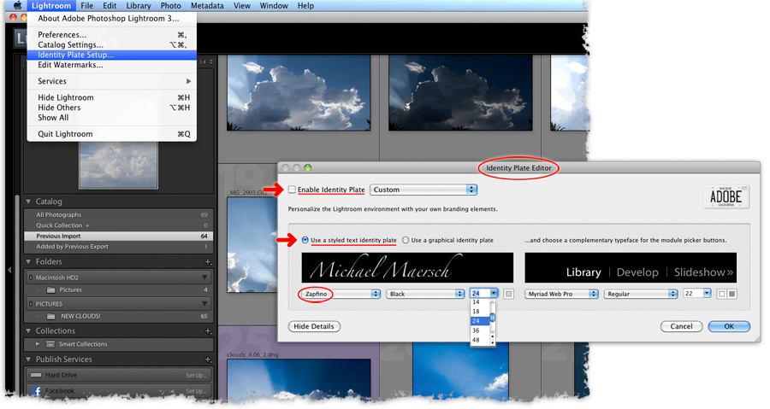Click the Folders panel plus icon
The image size is (770, 409).
(x=208, y=262)
